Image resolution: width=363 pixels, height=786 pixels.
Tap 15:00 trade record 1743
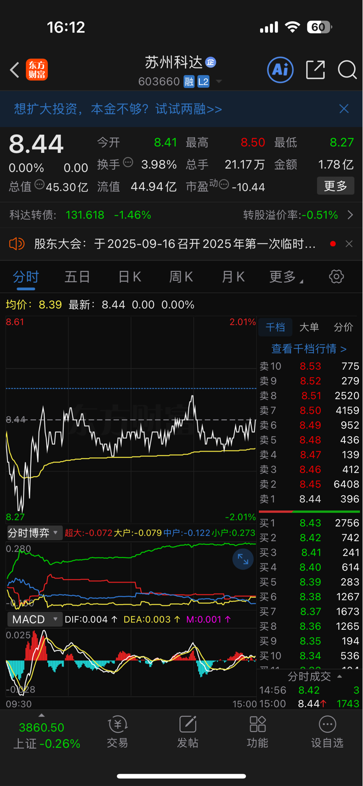click(309, 704)
